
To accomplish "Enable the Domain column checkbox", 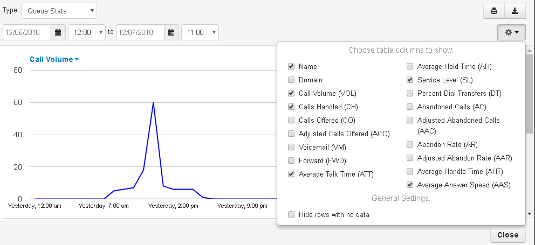I will (291, 80).
